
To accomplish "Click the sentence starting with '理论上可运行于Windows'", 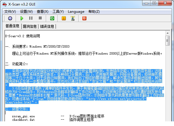I will click(87, 53).
